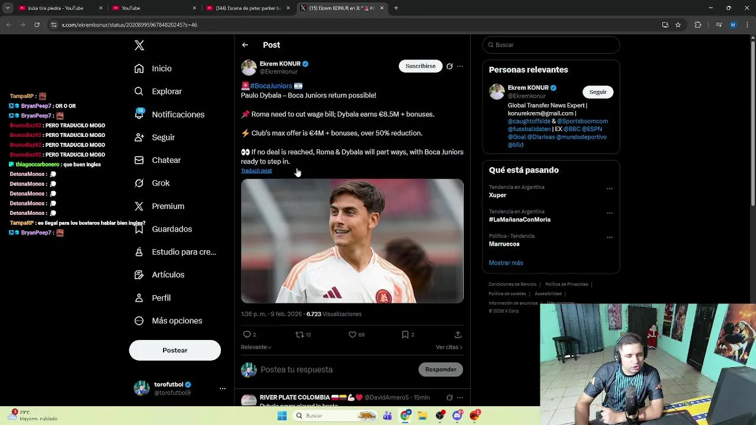Open Guardados bookmarks
The image size is (756, 425).
pyautogui.click(x=163, y=229)
